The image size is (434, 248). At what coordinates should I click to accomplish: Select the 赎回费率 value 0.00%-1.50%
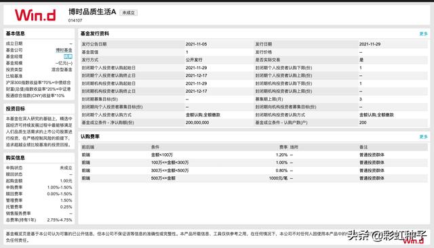pos(60,194)
